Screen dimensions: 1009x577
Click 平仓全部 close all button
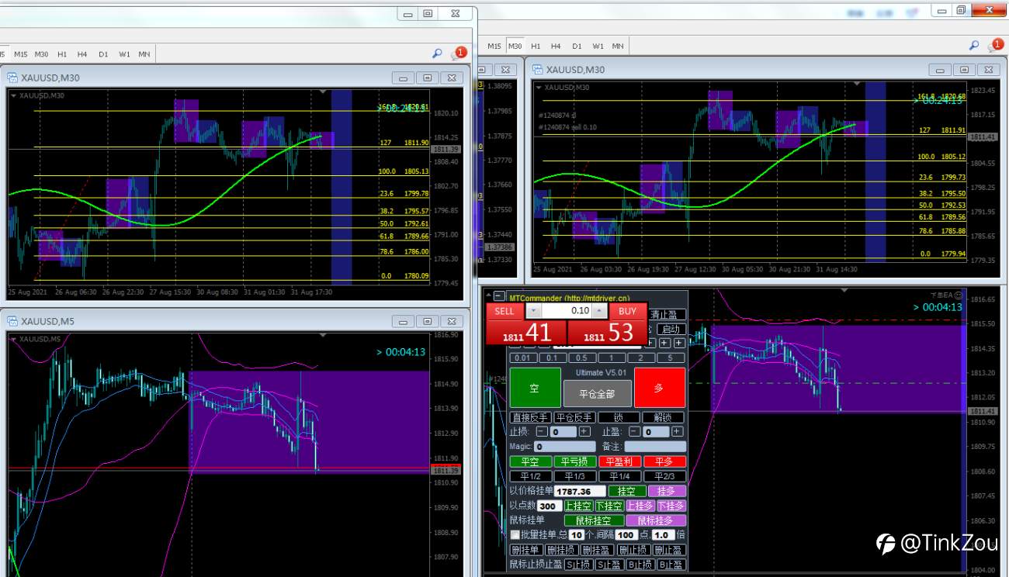click(597, 393)
